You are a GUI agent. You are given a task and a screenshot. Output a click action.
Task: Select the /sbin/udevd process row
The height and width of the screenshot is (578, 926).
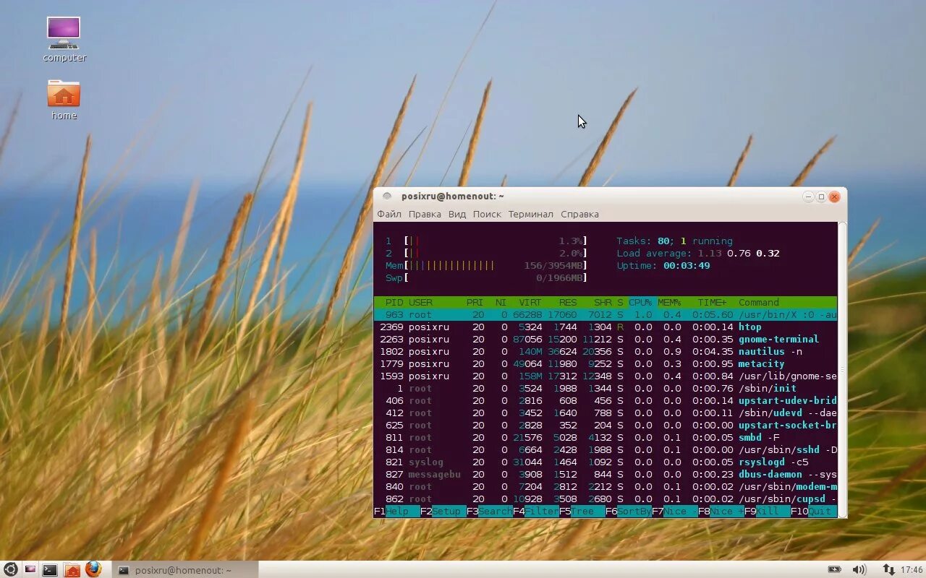(x=606, y=413)
